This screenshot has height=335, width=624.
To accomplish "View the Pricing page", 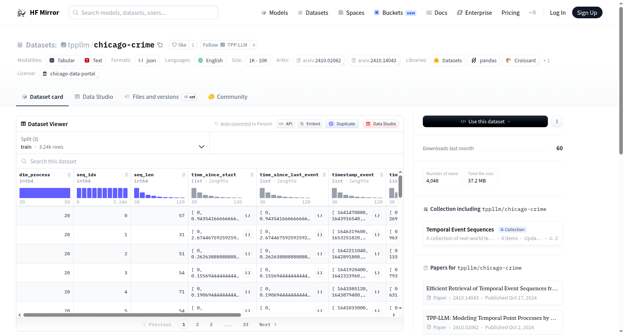I will coord(511,13).
